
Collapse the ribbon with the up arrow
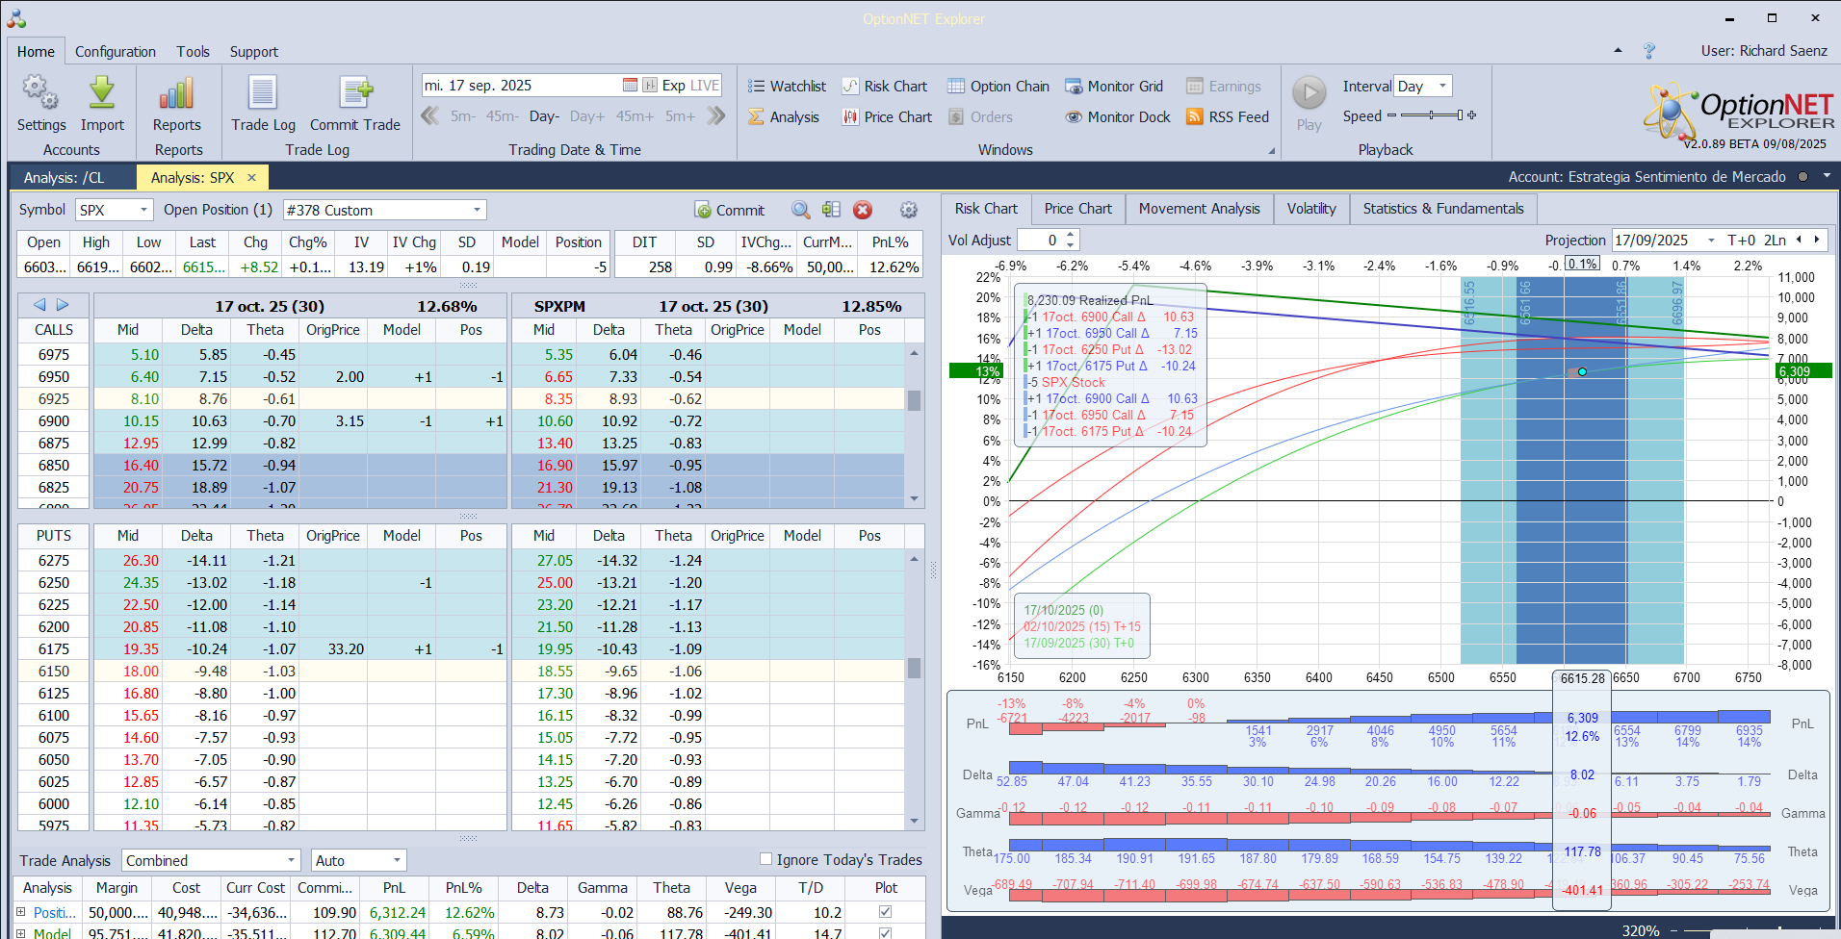tap(1618, 51)
